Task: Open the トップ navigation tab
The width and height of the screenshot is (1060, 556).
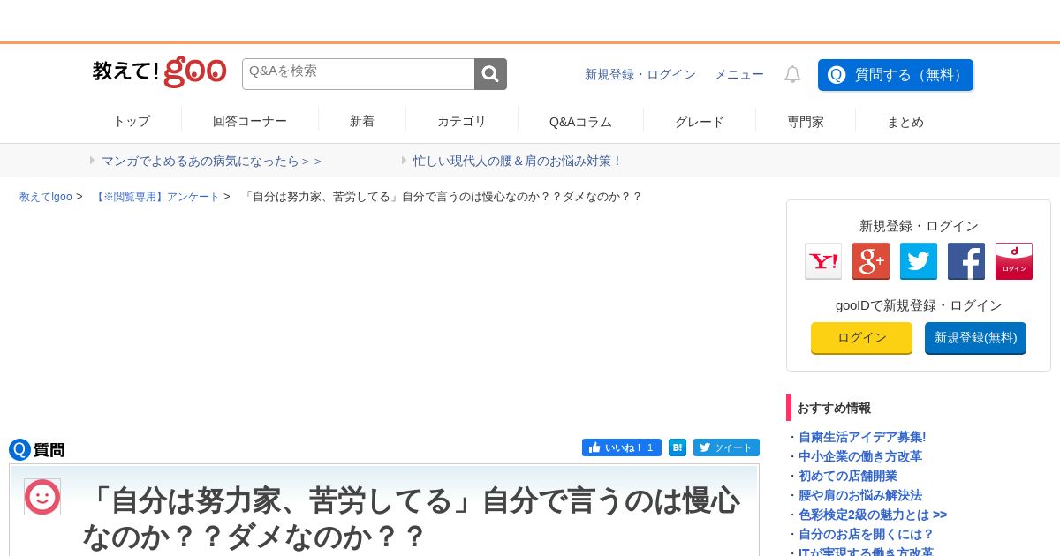Action: (132, 122)
